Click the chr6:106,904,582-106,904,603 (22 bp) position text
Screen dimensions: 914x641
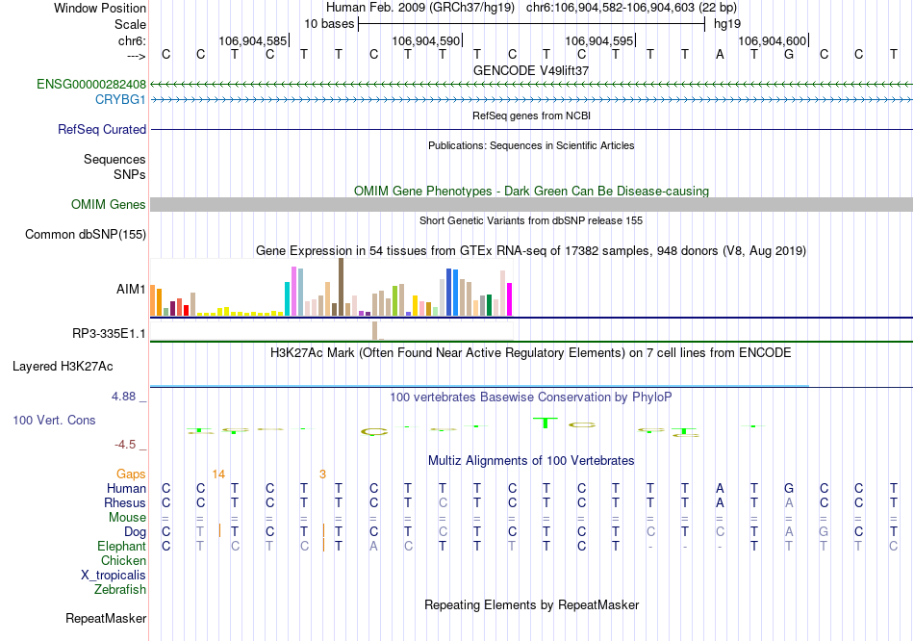click(x=631, y=8)
